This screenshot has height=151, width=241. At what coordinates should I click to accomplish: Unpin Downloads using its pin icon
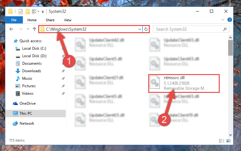pyautogui.click(x=63, y=71)
